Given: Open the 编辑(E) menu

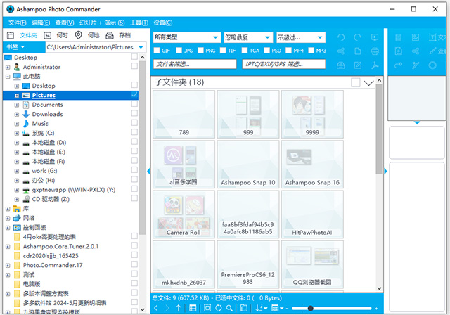Looking at the screenshot, I should (41, 22).
